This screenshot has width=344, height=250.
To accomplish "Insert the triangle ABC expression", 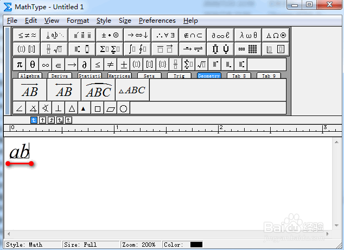I will 132,90.
